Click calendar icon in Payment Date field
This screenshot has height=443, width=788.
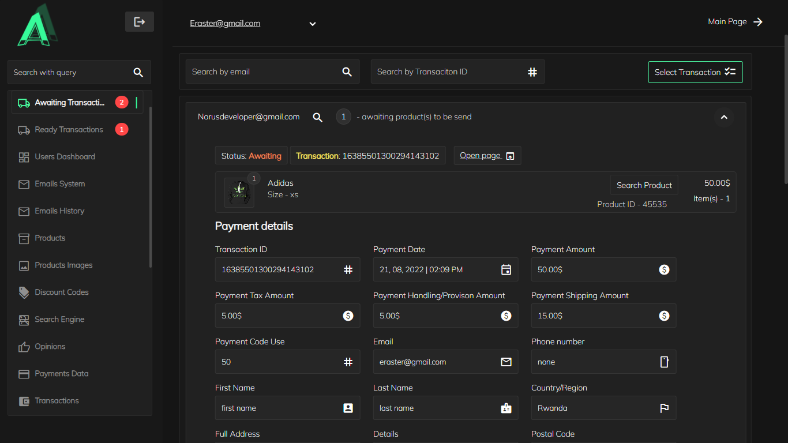tap(506, 269)
